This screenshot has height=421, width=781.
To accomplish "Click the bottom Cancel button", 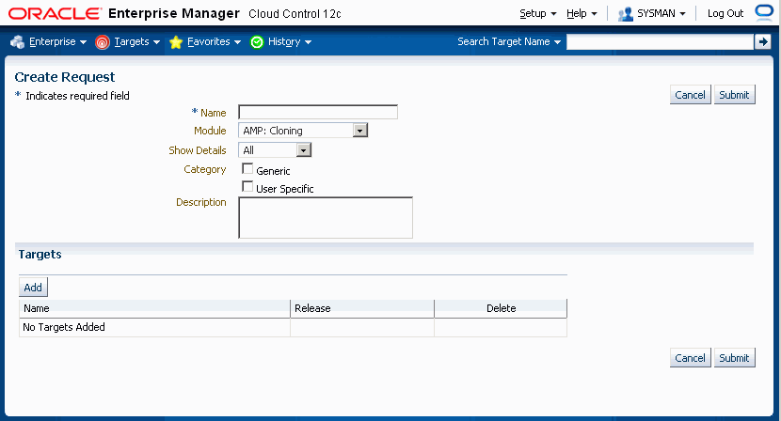I will 690,358.
